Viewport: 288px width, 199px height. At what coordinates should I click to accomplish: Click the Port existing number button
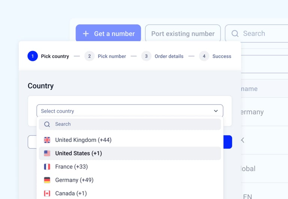(183, 33)
